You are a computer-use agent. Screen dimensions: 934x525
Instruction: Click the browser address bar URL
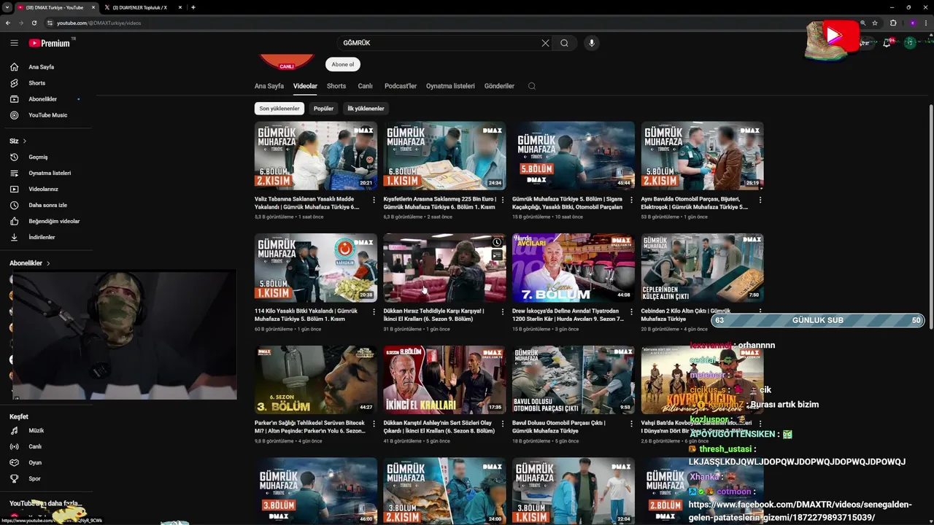coord(99,23)
